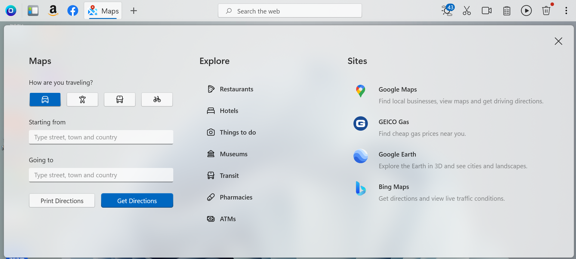Open the GEICO Gas site link
This screenshot has width=576, height=259.
pos(394,122)
